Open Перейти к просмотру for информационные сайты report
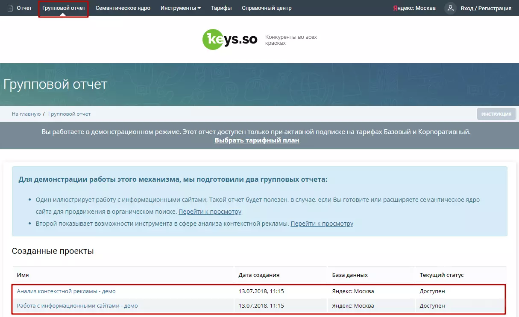Image resolution: width=519 pixels, height=317 pixels. (x=210, y=212)
